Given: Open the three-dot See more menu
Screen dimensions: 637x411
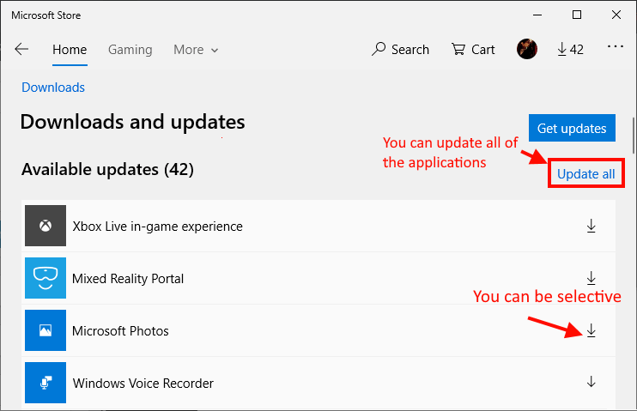Looking at the screenshot, I should click(615, 46).
